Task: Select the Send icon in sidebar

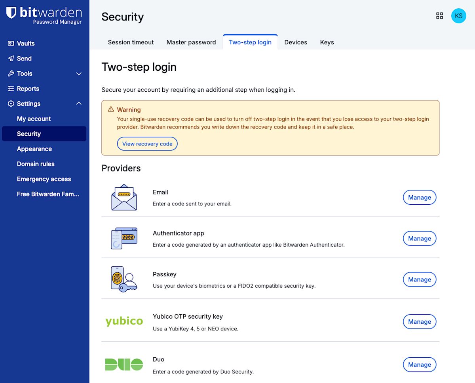Action: pos(10,58)
